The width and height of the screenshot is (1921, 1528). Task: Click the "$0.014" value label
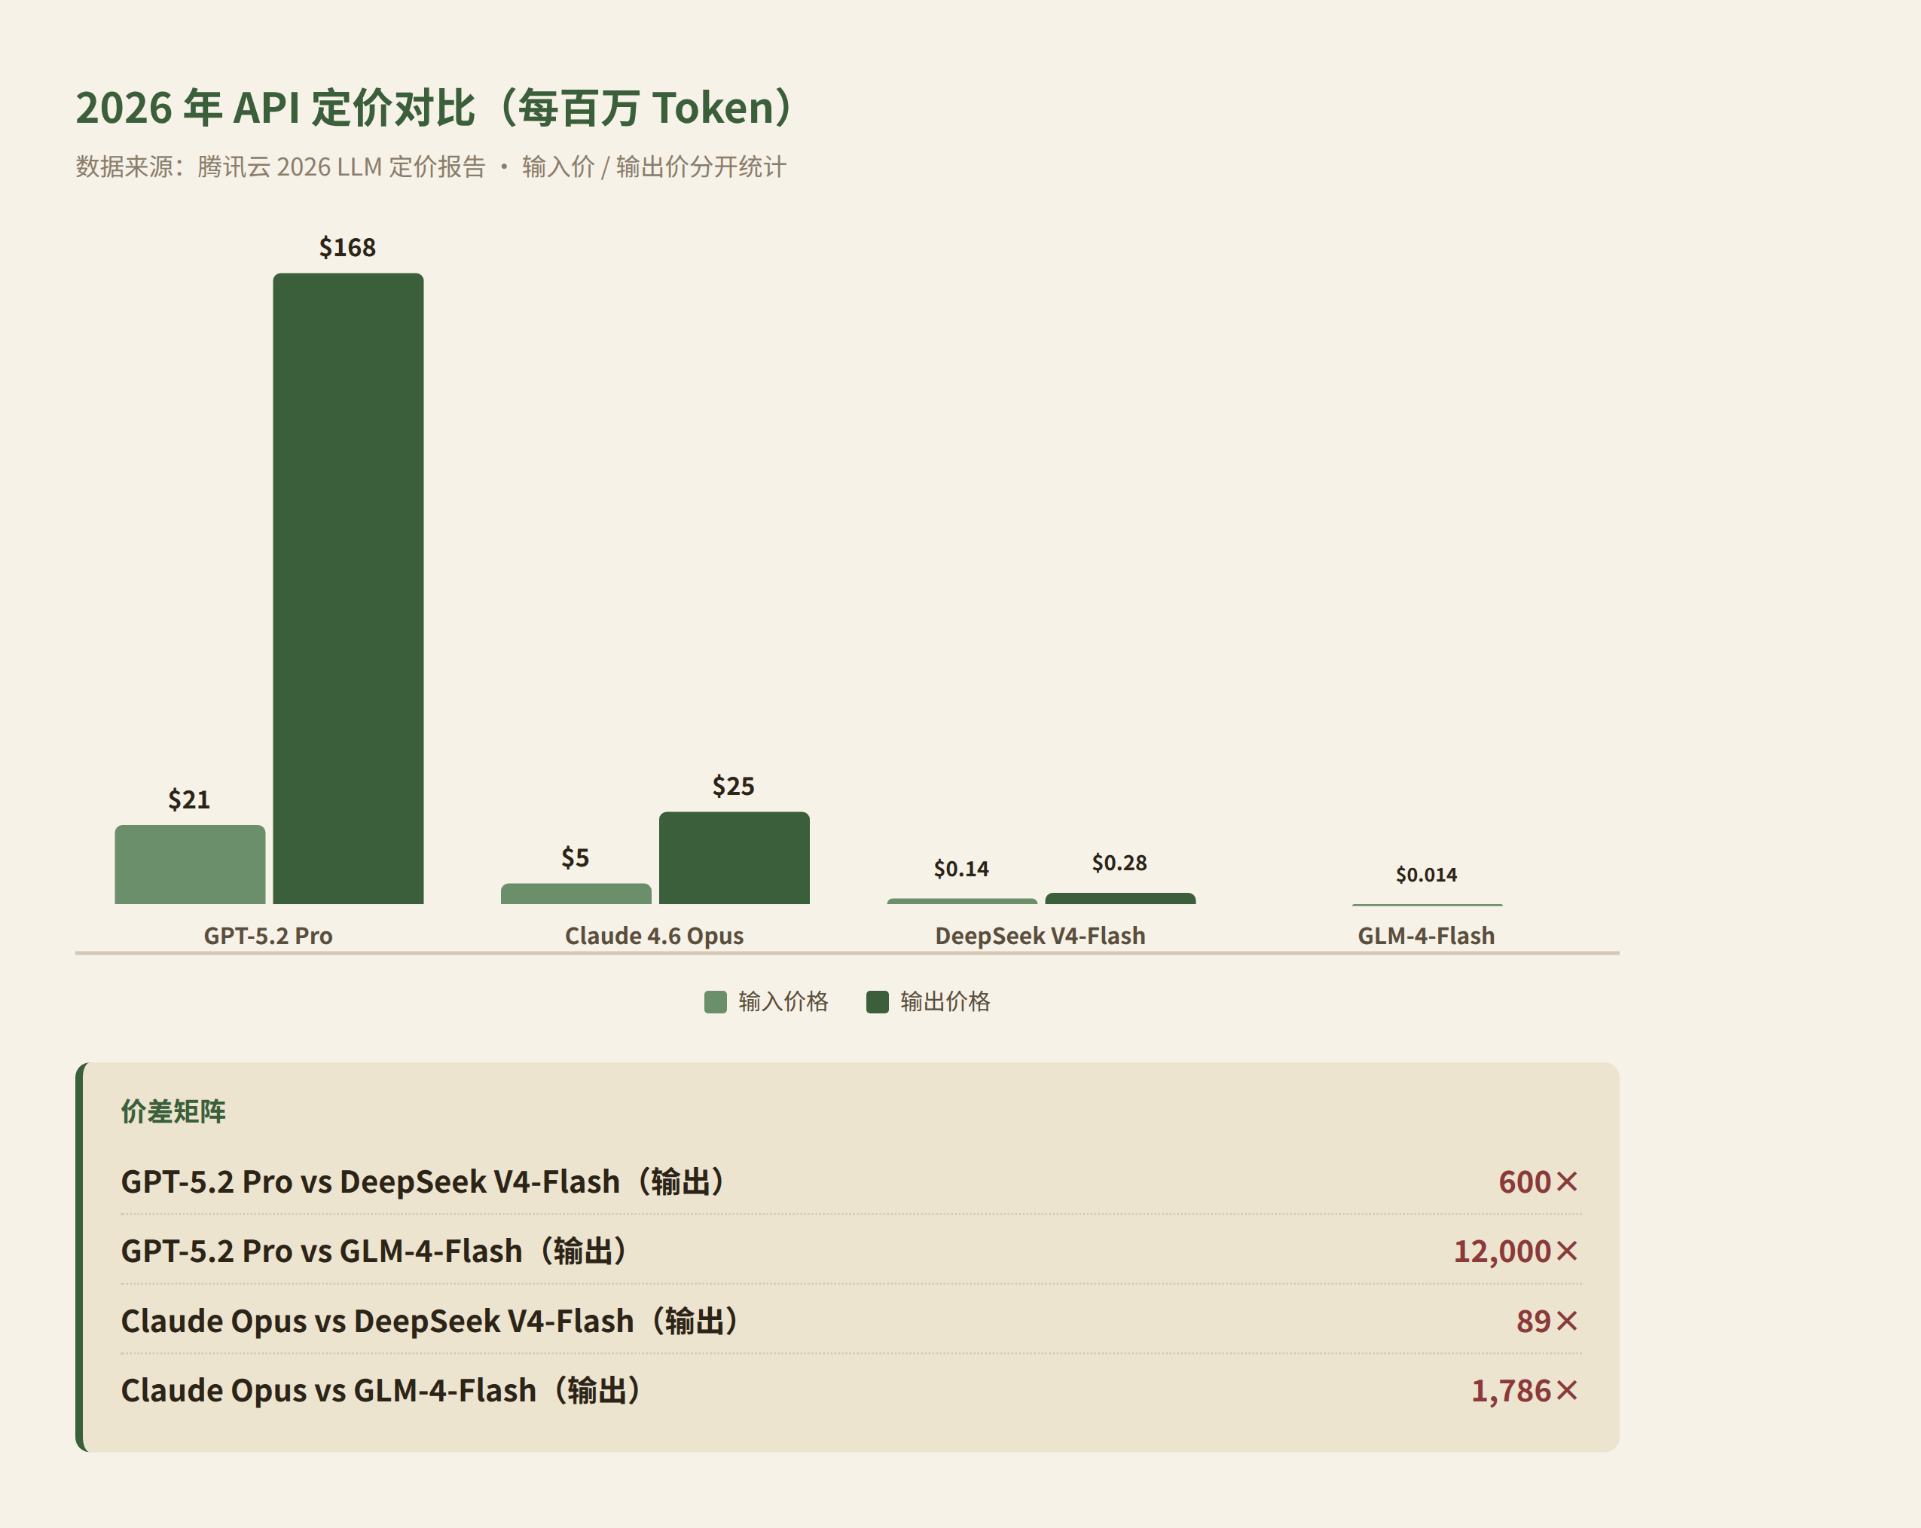coord(1427,874)
